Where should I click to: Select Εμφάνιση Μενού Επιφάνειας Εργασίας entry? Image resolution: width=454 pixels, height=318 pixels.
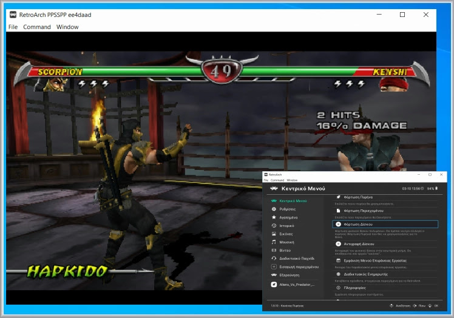(x=385, y=261)
